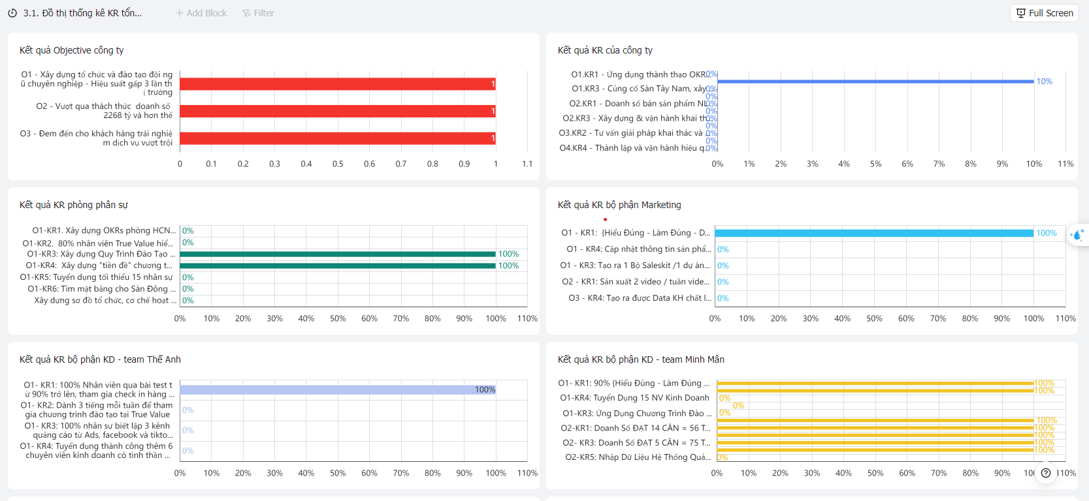Click the 0% value beside O1-KR1 Xây dựng OKRs
The width and height of the screenshot is (1089, 501).
click(188, 231)
